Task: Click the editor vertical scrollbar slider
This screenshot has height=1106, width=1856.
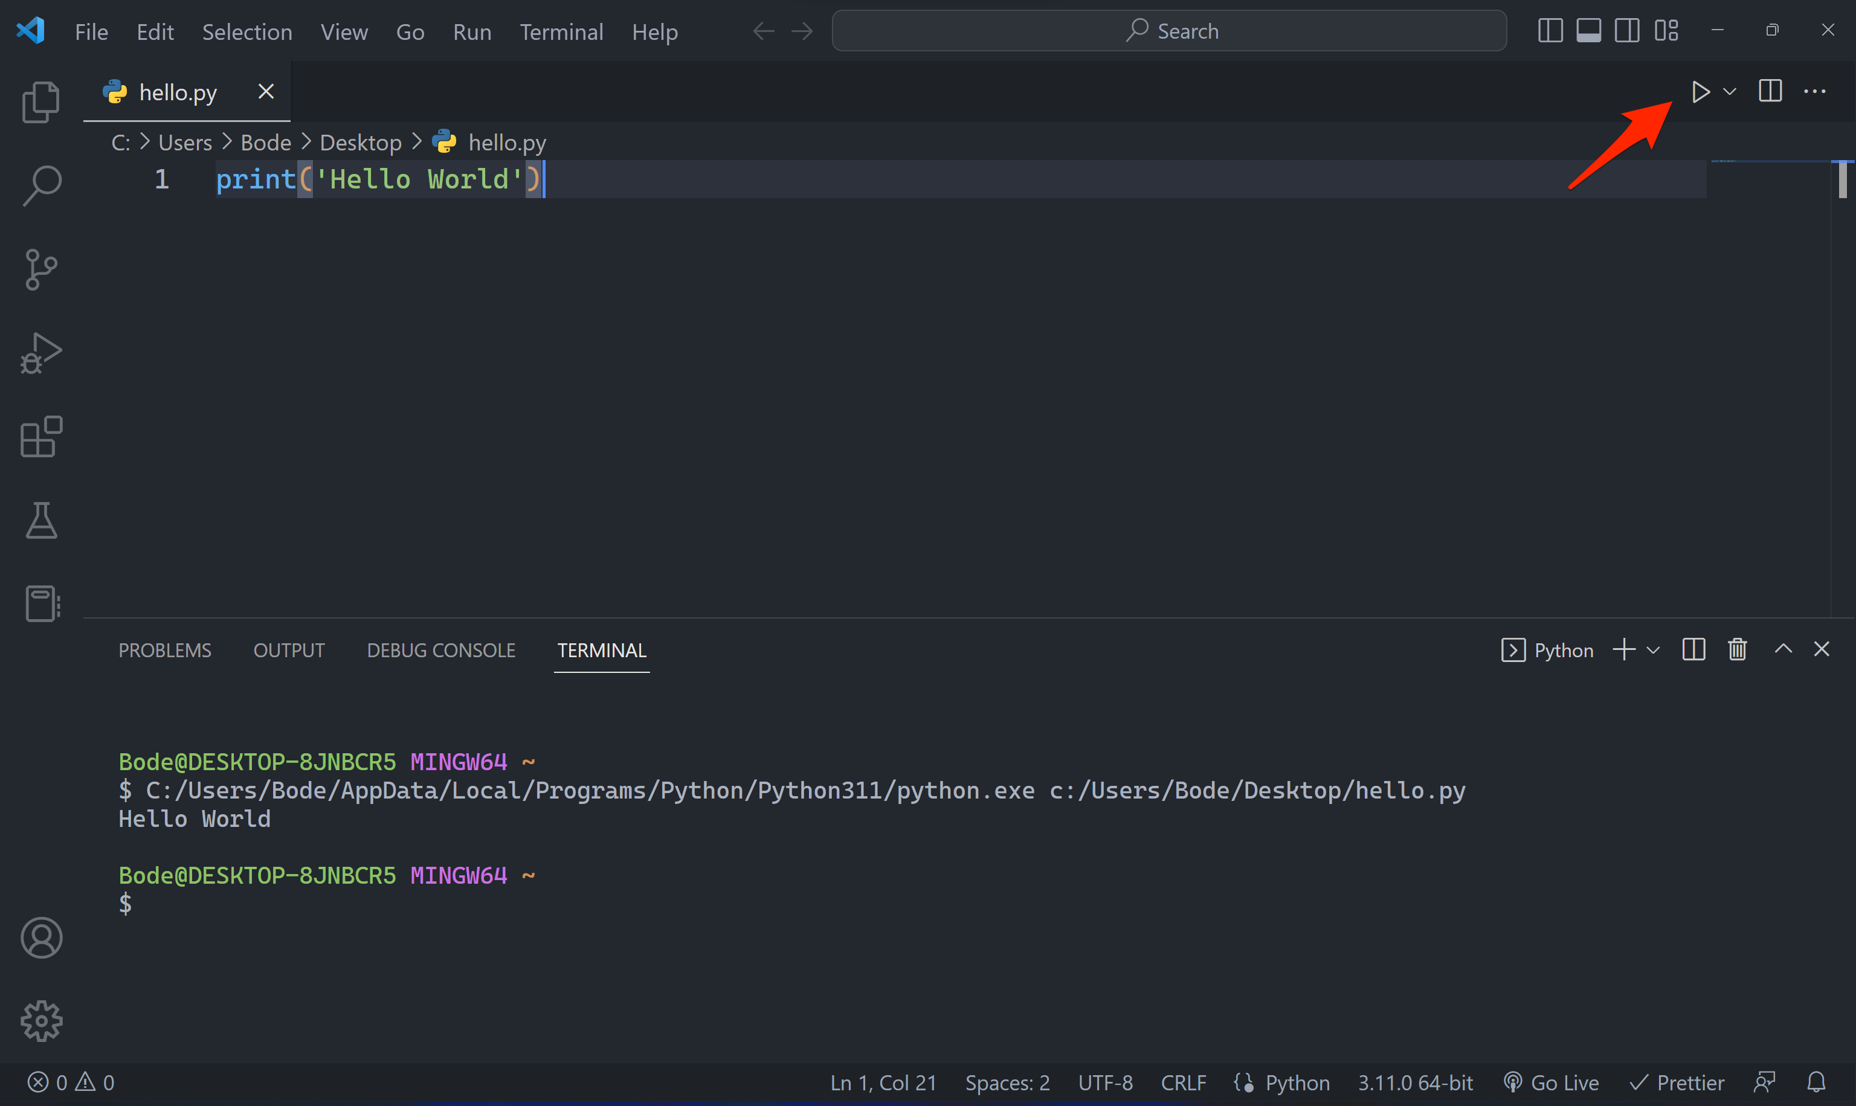Action: (1843, 179)
